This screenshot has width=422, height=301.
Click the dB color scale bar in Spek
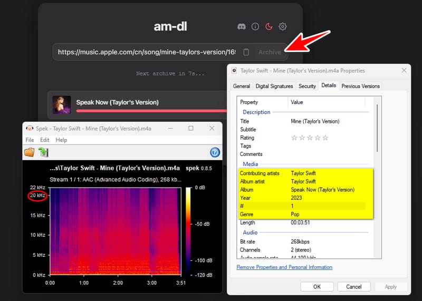188,231
